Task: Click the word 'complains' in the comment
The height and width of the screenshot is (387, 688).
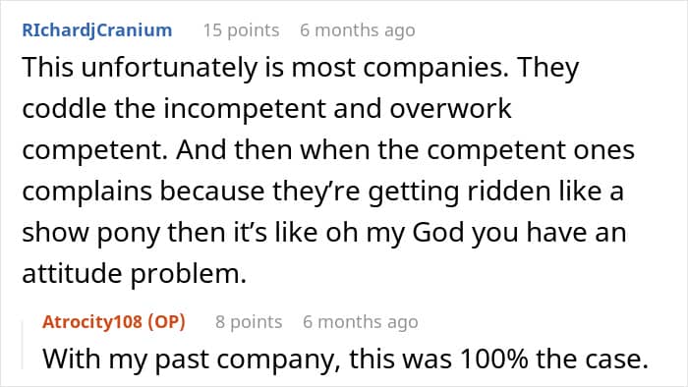Action: pos(86,192)
